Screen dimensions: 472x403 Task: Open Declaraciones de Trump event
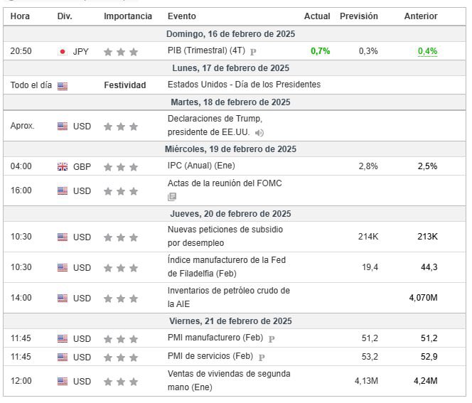coord(215,125)
